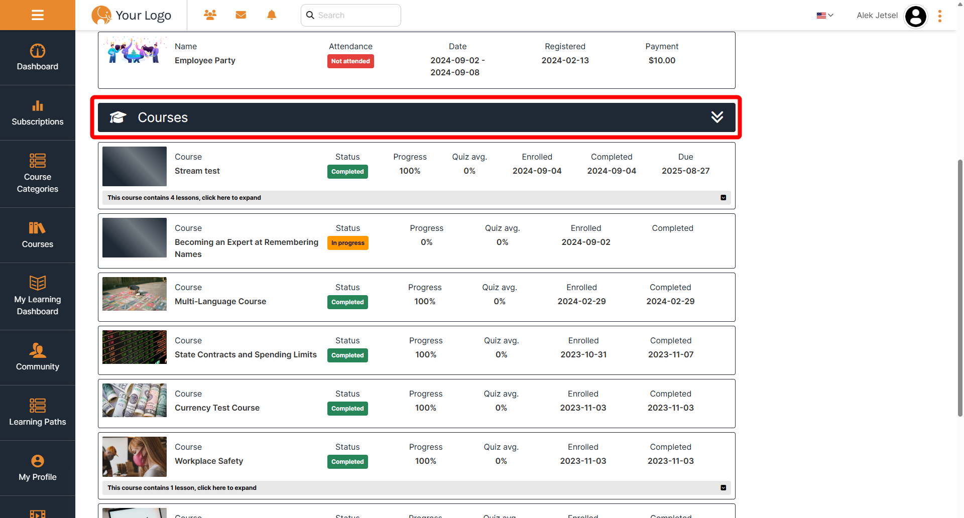
Task: Open the hamburger menu icon
Action: (38, 15)
